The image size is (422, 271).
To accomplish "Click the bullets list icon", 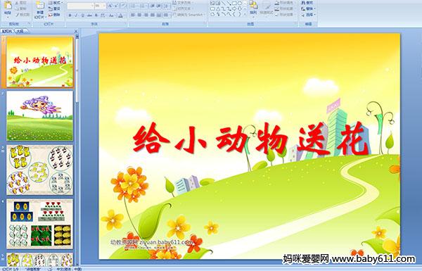I will click(134, 6).
